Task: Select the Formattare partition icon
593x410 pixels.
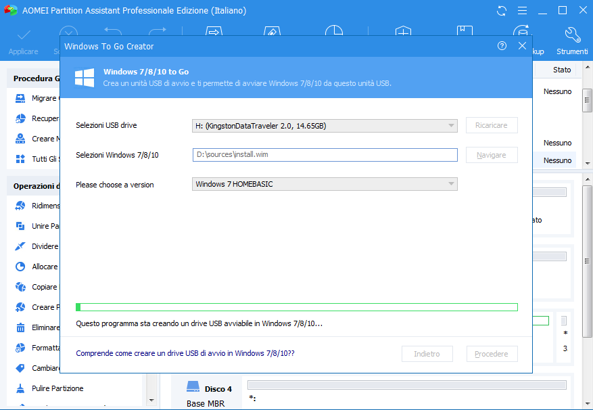Action: pos(20,348)
